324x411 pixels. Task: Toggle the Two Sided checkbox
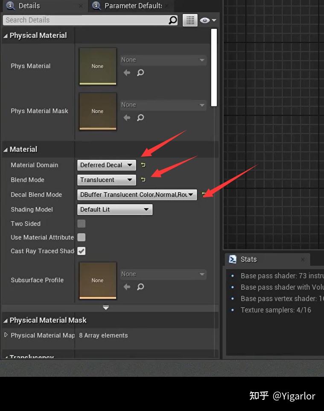pos(82,223)
